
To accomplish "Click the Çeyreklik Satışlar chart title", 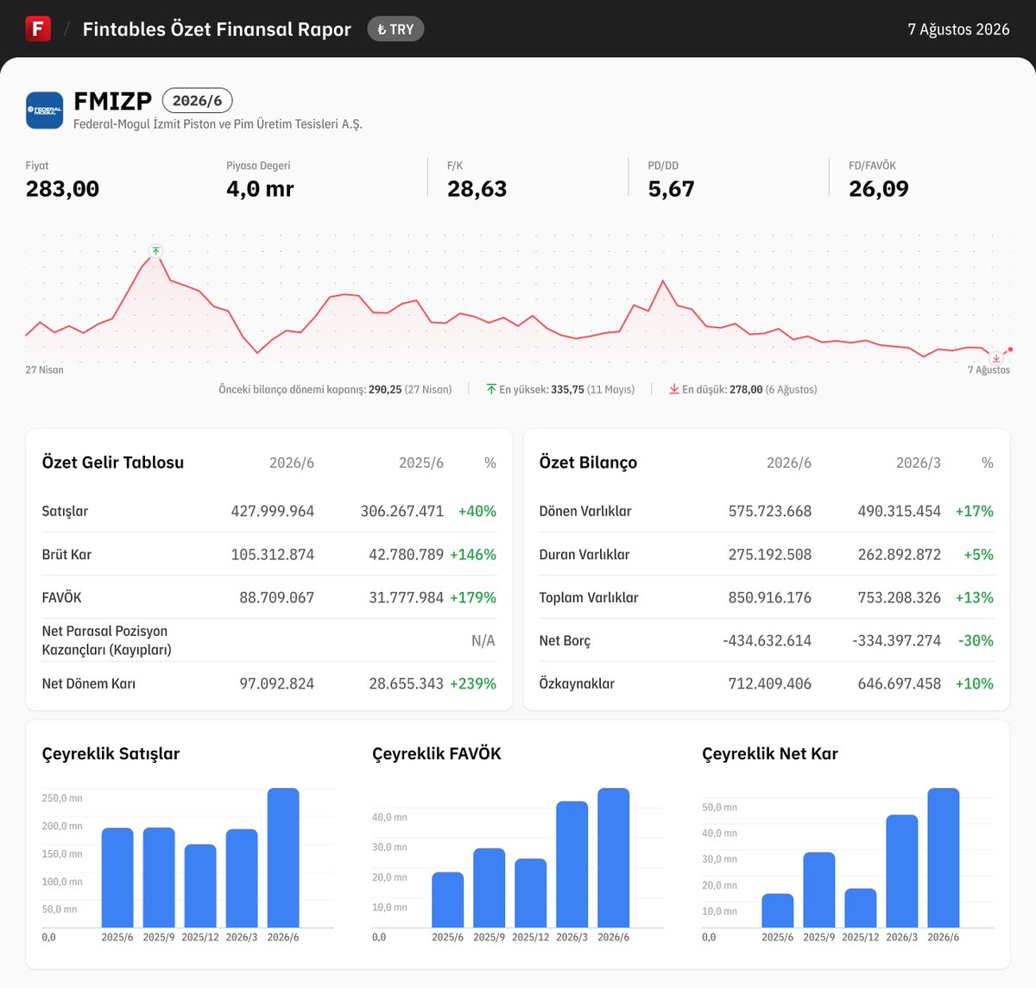I will pyautogui.click(x=111, y=753).
